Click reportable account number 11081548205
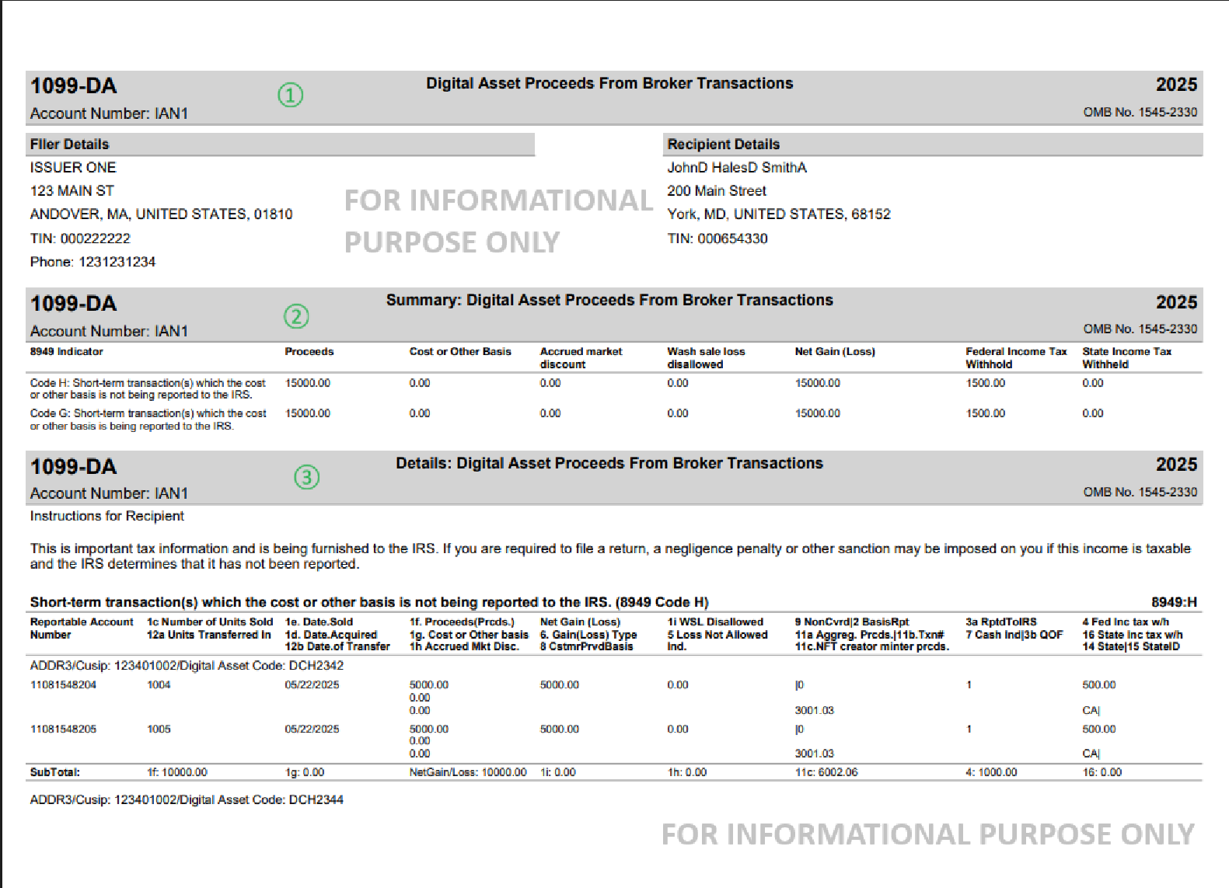This screenshot has width=1229, height=888. pyautogui.click(x=63, y=730)
